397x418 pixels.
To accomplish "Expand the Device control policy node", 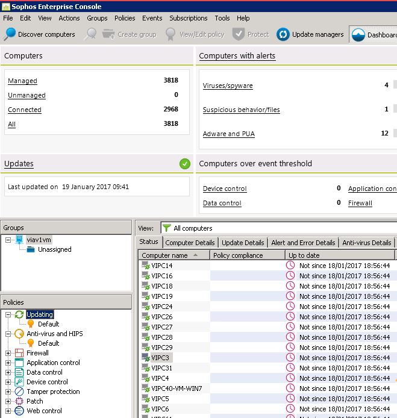I will pos(8,382).
